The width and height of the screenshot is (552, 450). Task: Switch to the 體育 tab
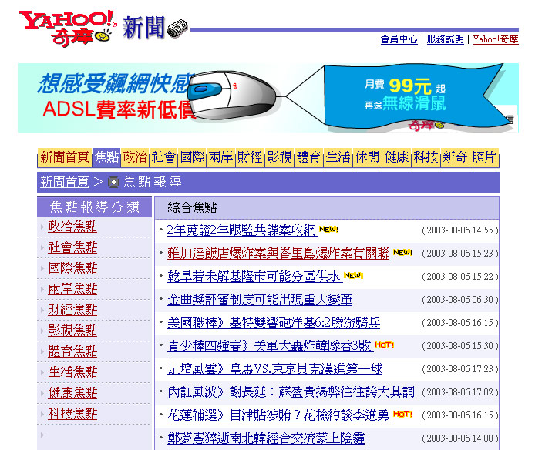click(x=308, y=157)
